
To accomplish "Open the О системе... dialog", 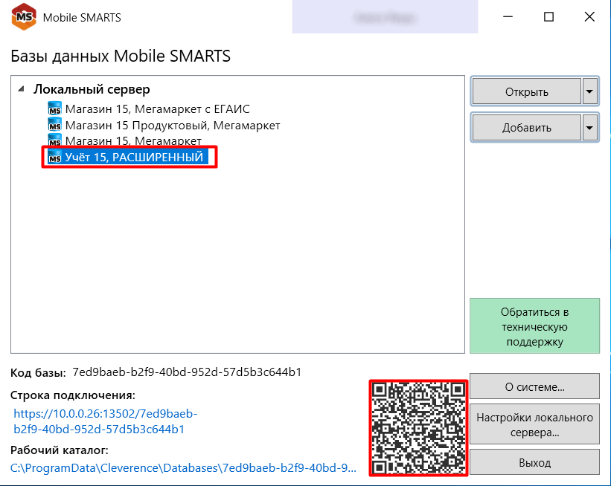I will [x=534, y=386].
